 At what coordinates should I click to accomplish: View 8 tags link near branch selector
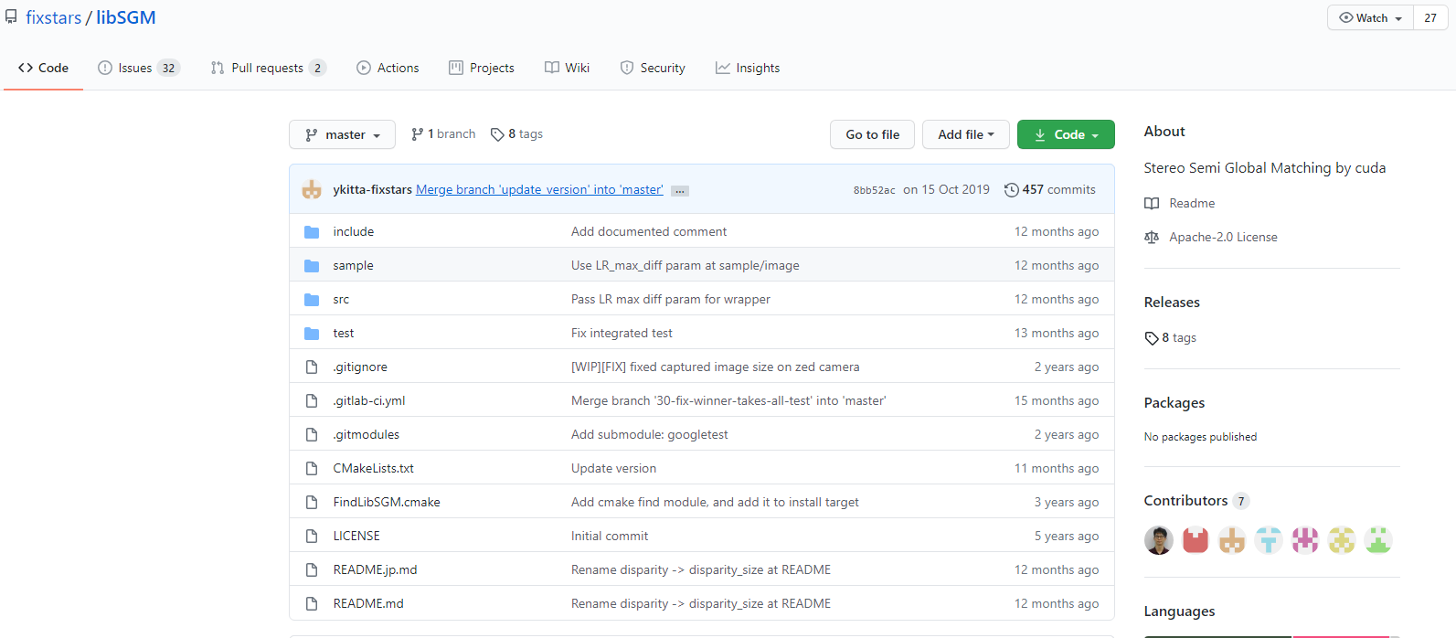coord(516,134)
